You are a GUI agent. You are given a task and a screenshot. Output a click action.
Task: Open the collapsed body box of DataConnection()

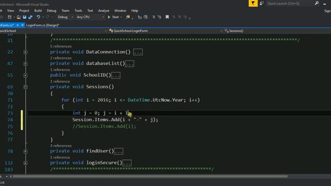coord(138,52)
